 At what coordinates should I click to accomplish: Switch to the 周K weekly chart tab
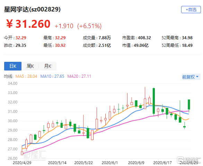[x=30, y=66]
